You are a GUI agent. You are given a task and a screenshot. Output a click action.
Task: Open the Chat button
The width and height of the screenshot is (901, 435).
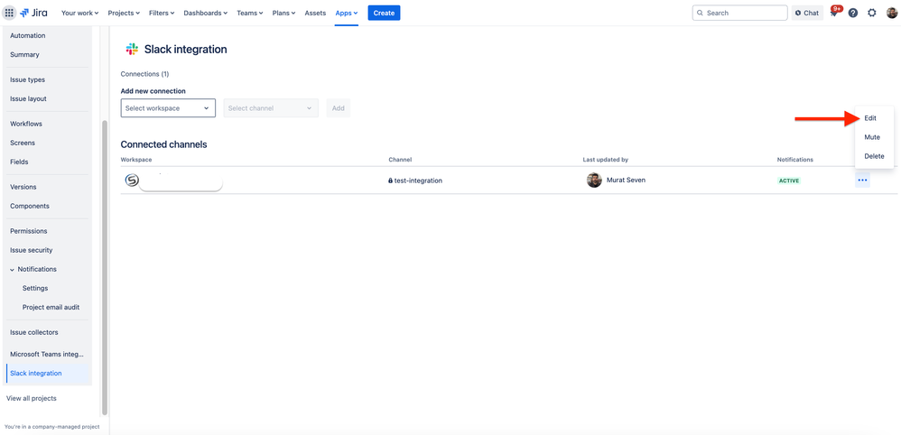[807, 13]
